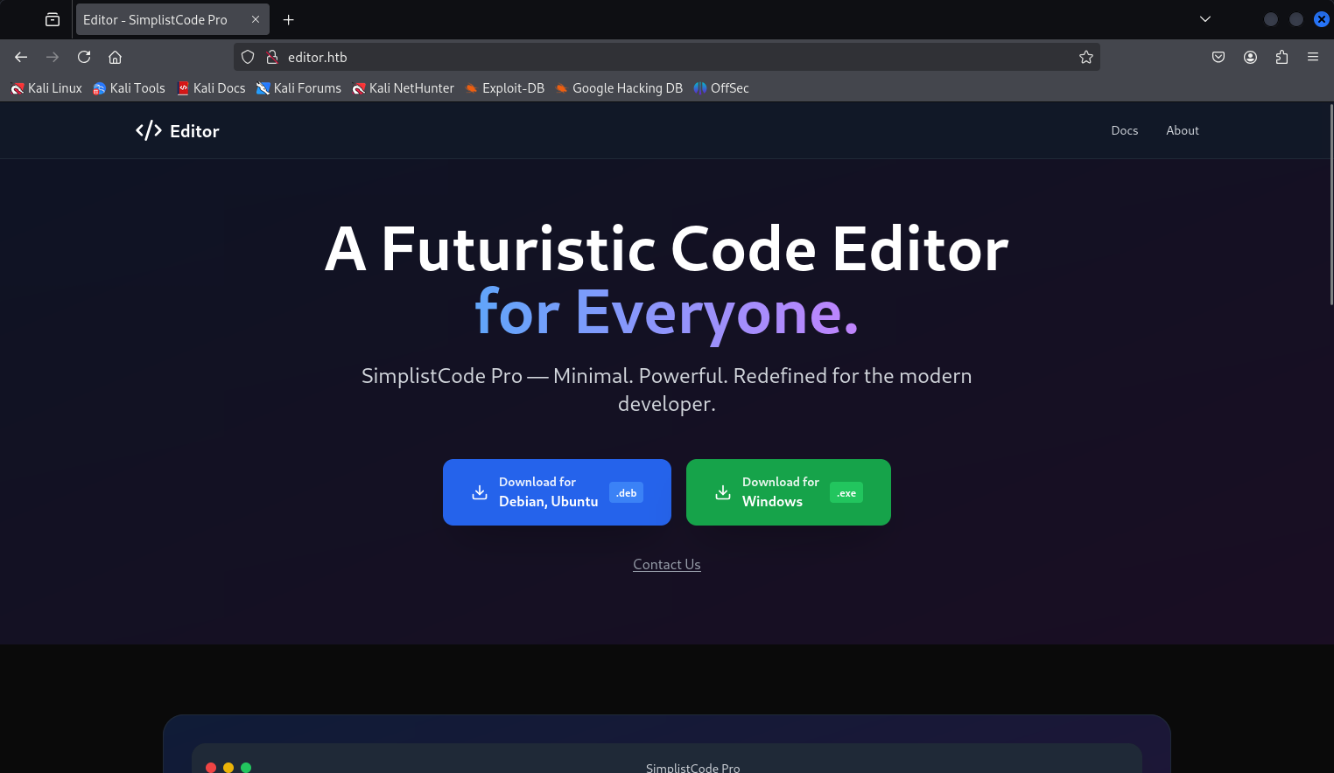Select the Editor - SimplistCode Pro tab
The height and width of the screenshot is (773, 1334).
(156, 19)
